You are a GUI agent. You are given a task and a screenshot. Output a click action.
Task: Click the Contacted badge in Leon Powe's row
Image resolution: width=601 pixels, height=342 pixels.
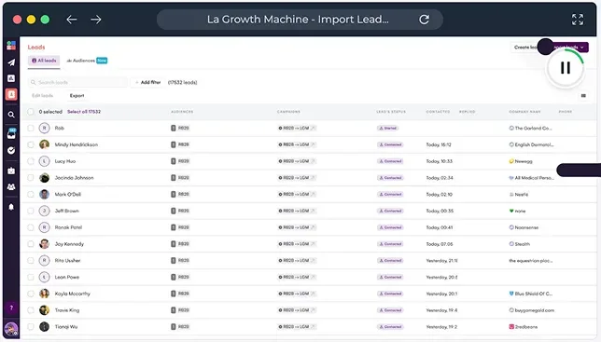coord(390,278)
